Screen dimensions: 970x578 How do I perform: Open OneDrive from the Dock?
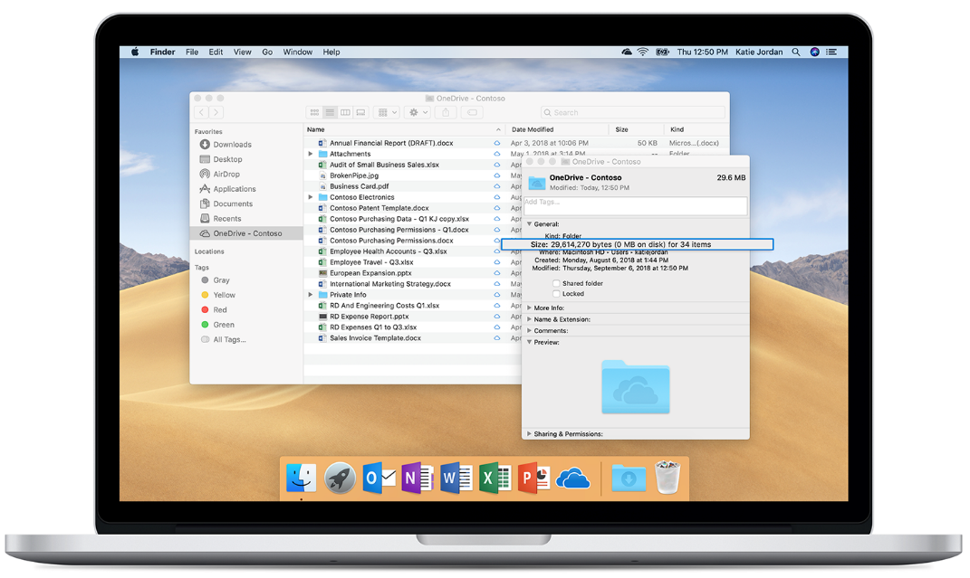pos(572,478)
